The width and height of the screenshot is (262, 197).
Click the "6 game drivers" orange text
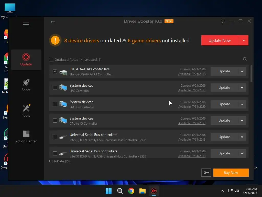pos(144,41)
